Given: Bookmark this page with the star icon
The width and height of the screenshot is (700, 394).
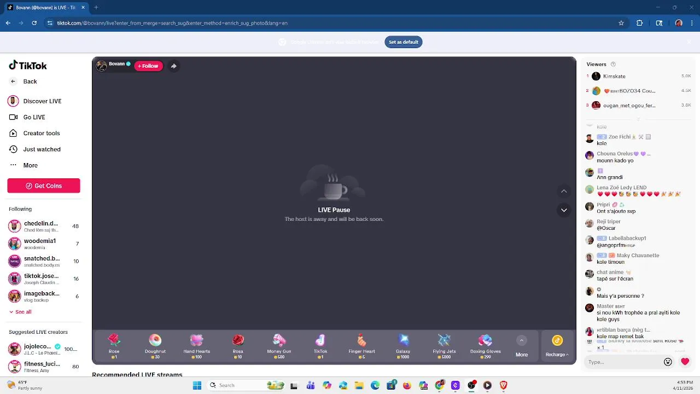Looking at the screenshot, I should tap(621, 23).
